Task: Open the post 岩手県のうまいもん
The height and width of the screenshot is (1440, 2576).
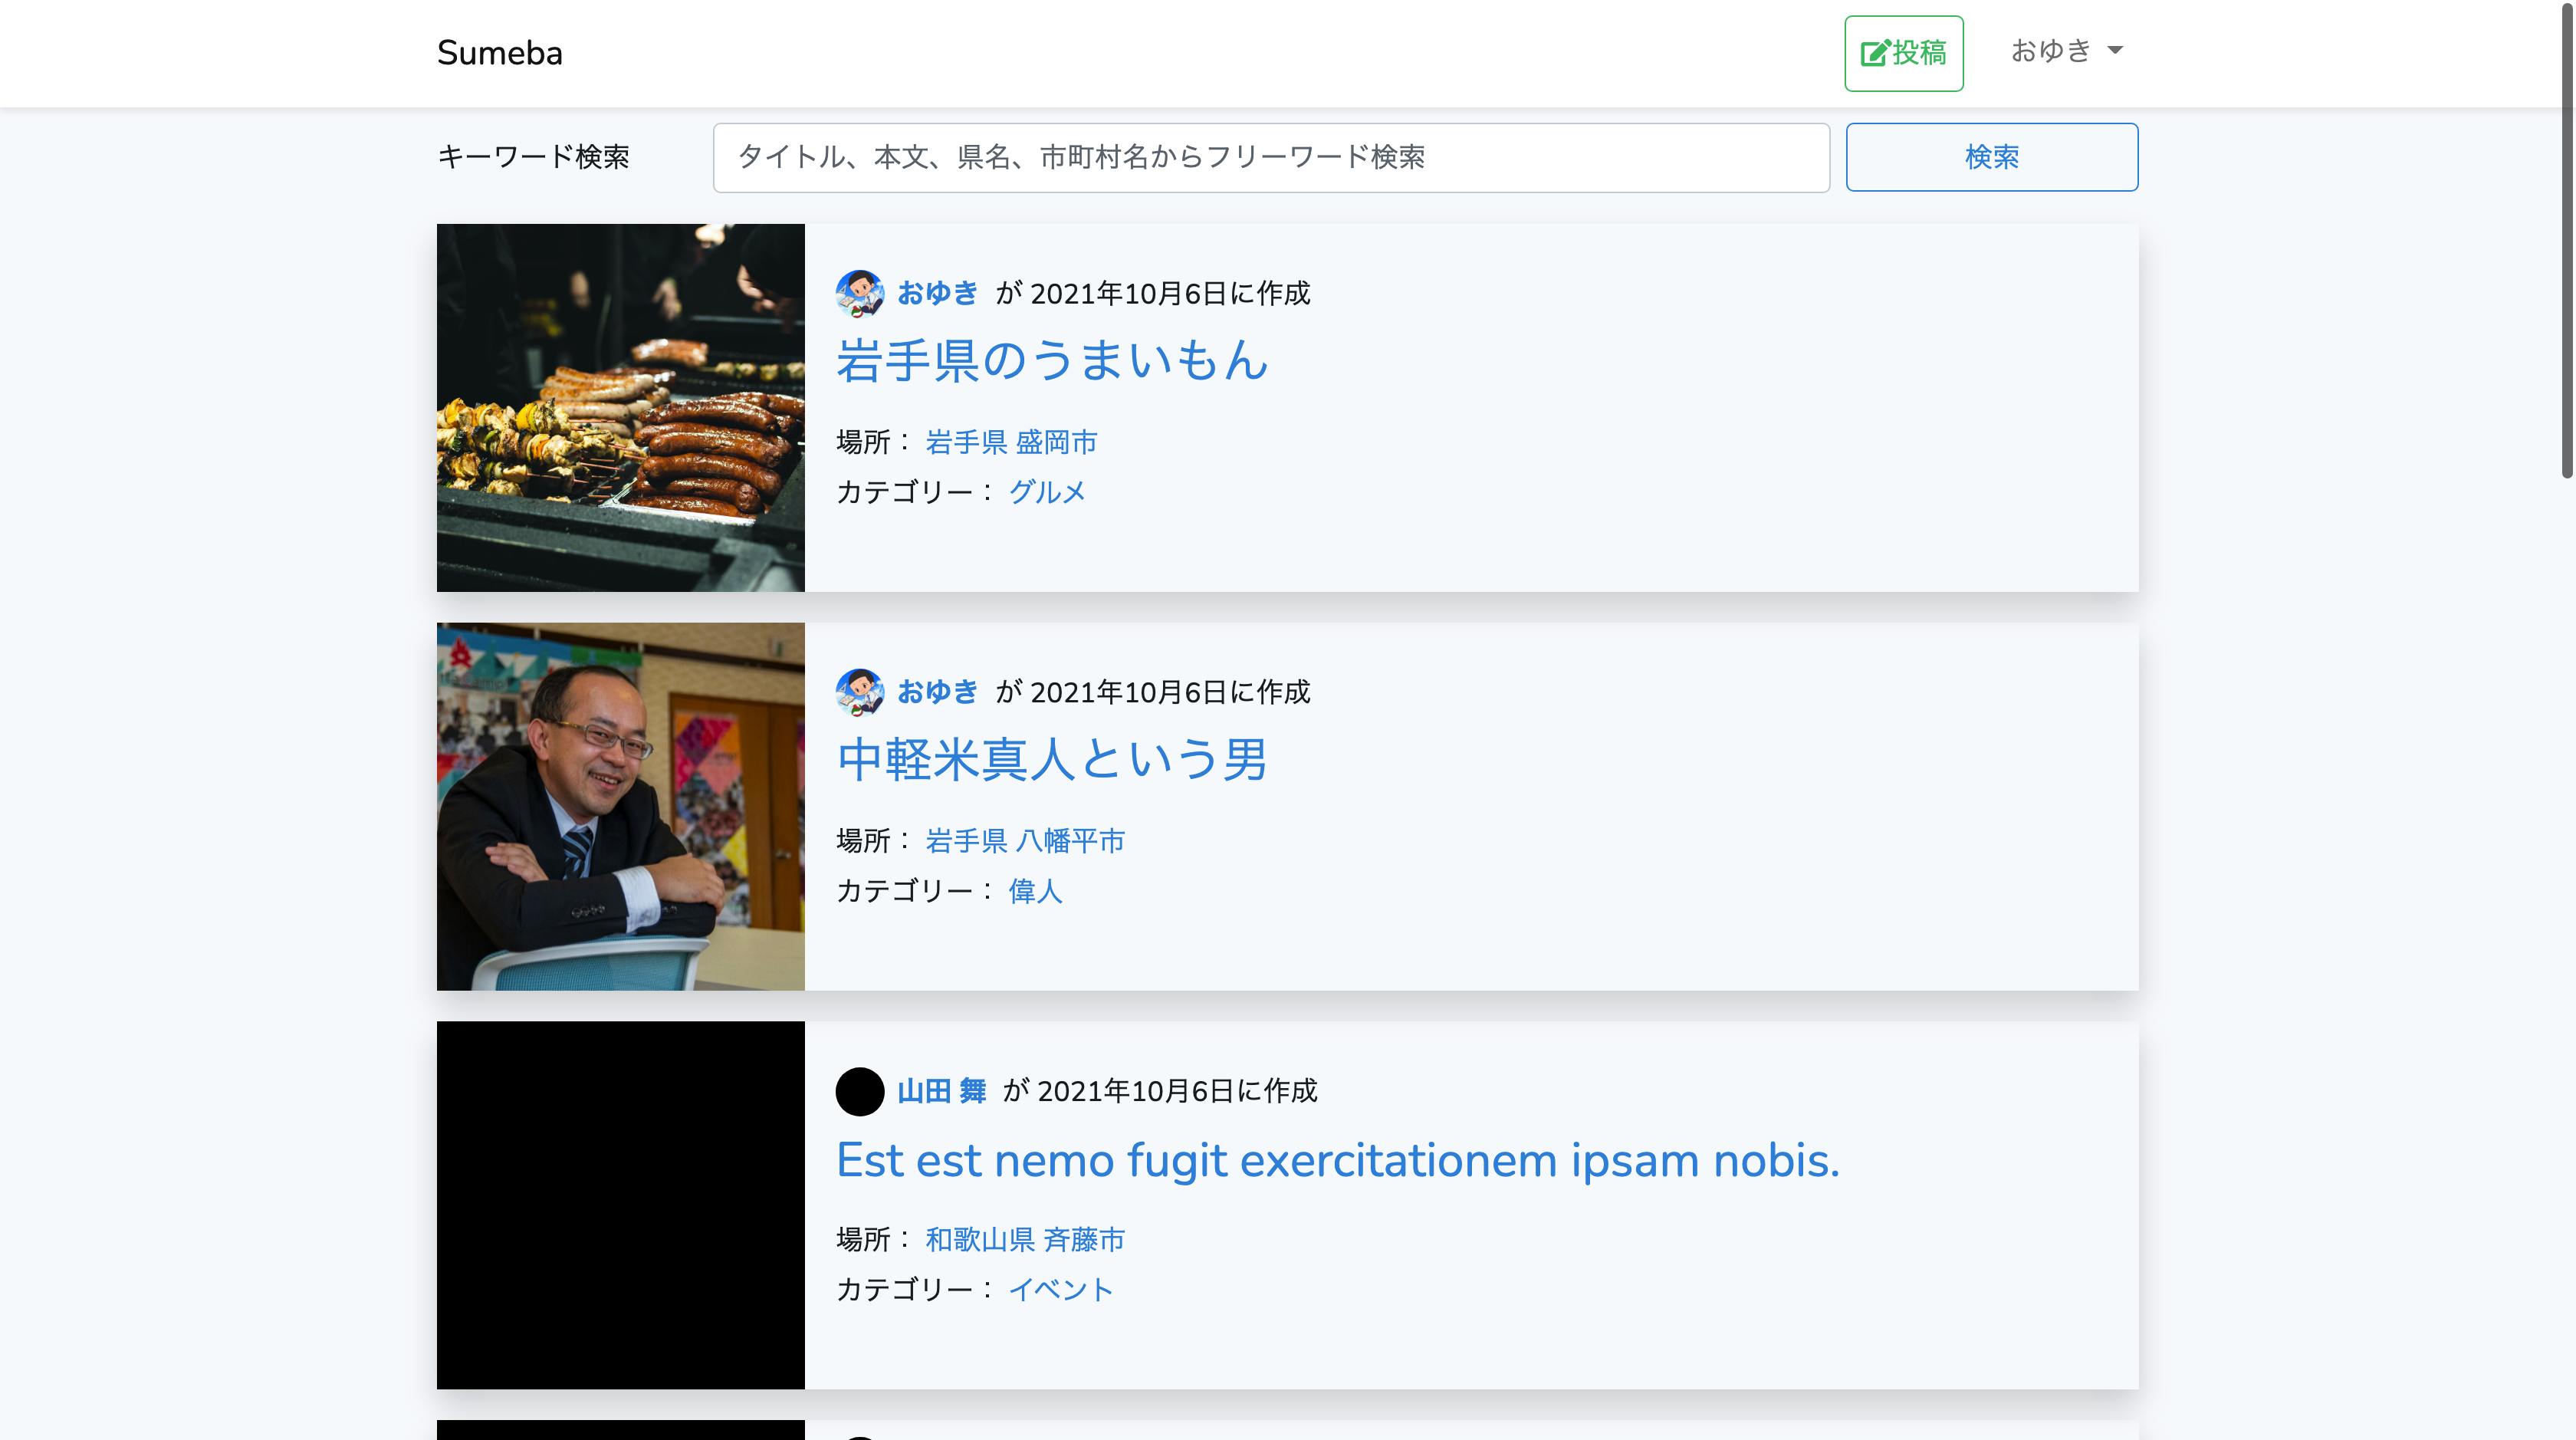Action: click(1051, 361)
